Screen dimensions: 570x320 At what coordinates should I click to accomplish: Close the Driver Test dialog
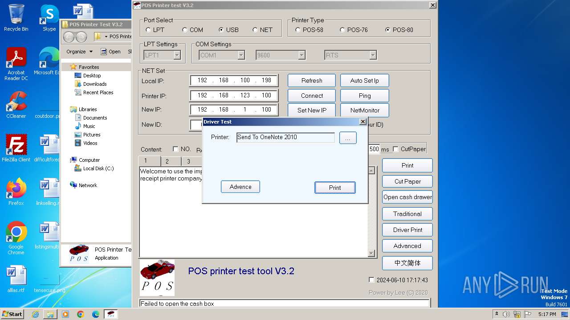click(363, 122)
